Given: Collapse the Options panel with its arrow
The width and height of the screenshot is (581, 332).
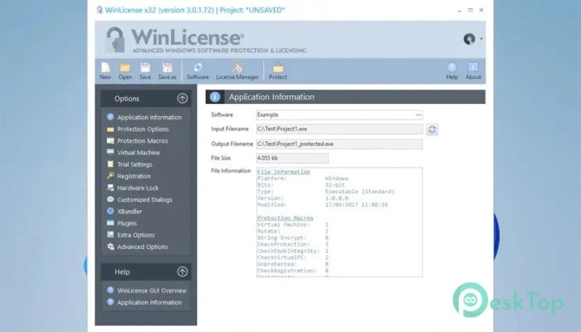Looking at the screenshot, I should pyautogui.click(x=182, y=99).
